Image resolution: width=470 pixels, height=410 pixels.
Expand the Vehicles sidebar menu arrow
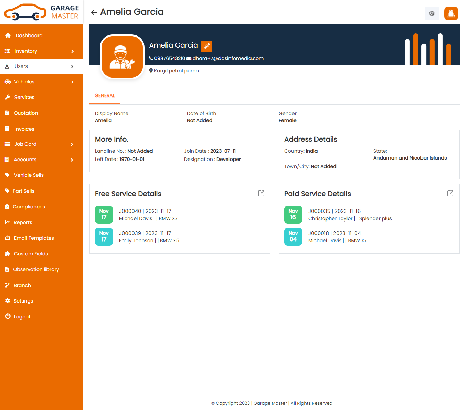(72, 82)
